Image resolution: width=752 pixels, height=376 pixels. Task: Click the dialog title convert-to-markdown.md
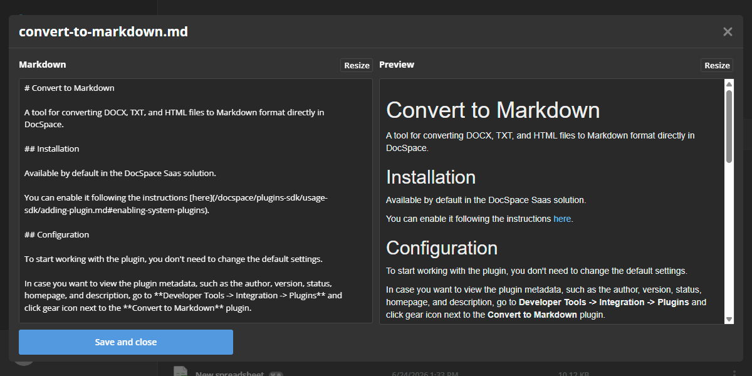(103, 31)
